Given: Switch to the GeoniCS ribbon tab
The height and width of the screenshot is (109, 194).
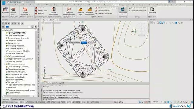Looking at the screenshot, I should pos(77,5).
